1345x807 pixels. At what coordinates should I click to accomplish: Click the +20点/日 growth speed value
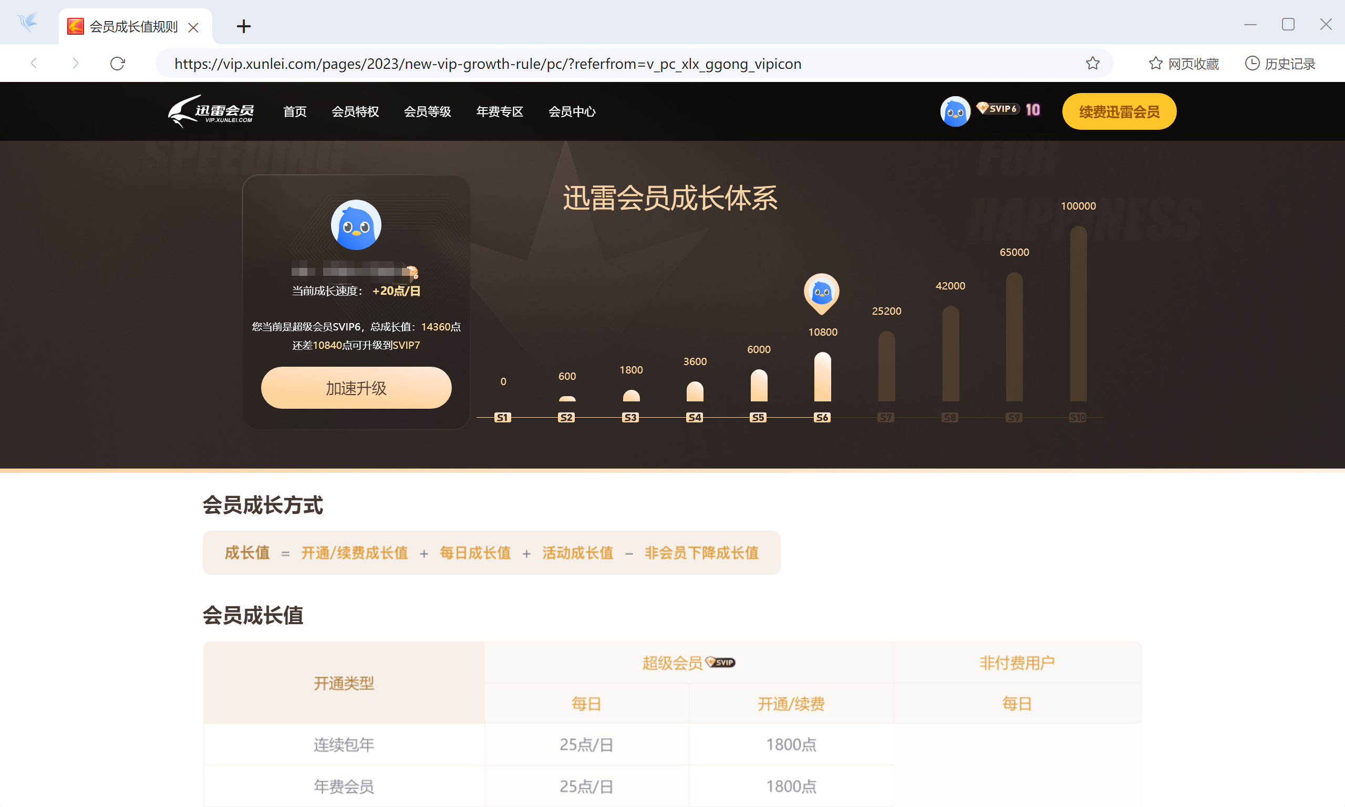click(x=396, y=291)
